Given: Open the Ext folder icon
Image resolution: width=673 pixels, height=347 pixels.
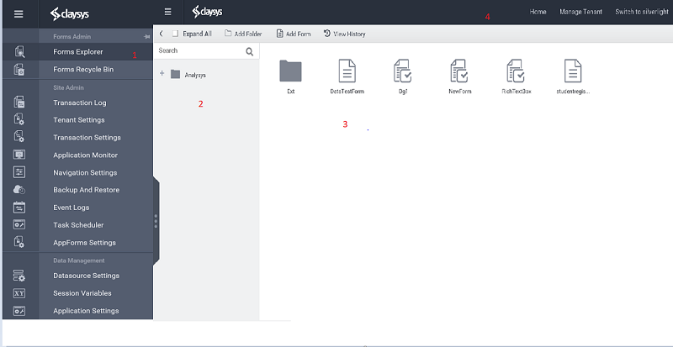Looking at the screenshot, I should [x=290, y=71].
